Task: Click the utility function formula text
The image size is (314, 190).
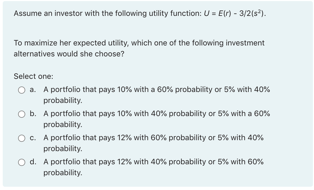Action: click(x=234, y=13)
